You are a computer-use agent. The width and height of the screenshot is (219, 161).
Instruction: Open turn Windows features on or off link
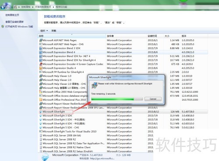pos(19,27)
